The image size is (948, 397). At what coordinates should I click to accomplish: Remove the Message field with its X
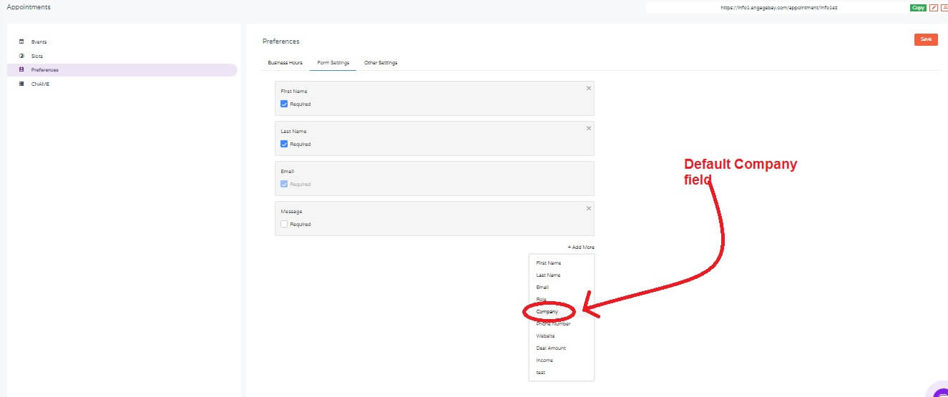point(589,208)
